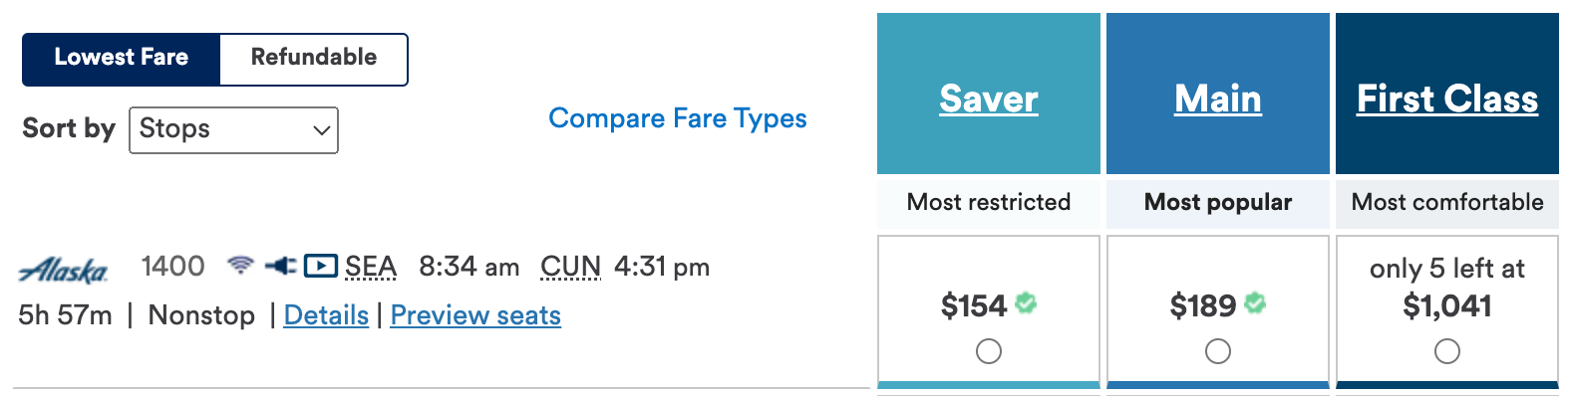Click the Alaska Airlines logo
Image resolution: width=1569 pixels, height=396 pixels.
64,270
